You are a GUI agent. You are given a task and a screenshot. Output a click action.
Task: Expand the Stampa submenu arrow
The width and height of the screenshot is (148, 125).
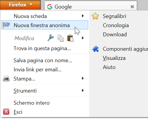83,78
